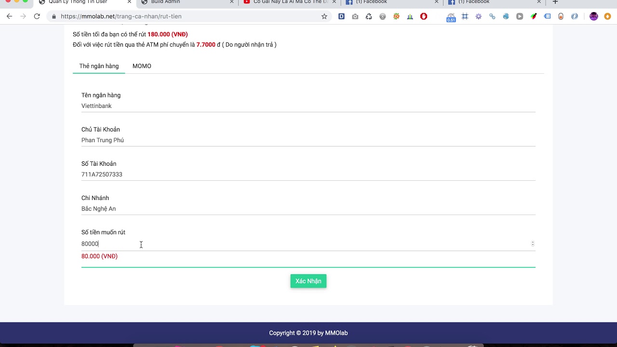617x347 pixels.
Task: Open the green and red feather extension
Action: coord(534,16)
